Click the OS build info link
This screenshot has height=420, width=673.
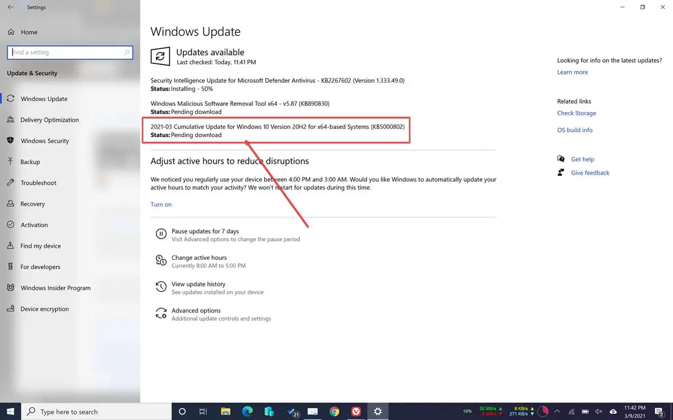point(575,130)
